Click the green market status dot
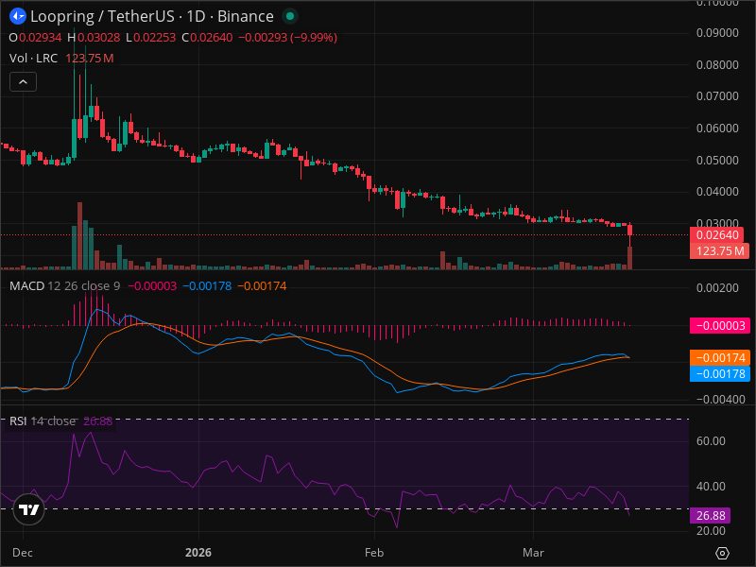756x567 pixels. [290, 16]
